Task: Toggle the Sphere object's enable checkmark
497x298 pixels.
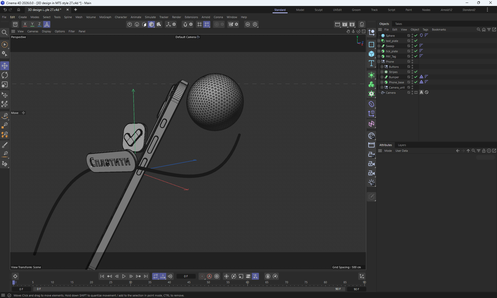Action: 416,35
